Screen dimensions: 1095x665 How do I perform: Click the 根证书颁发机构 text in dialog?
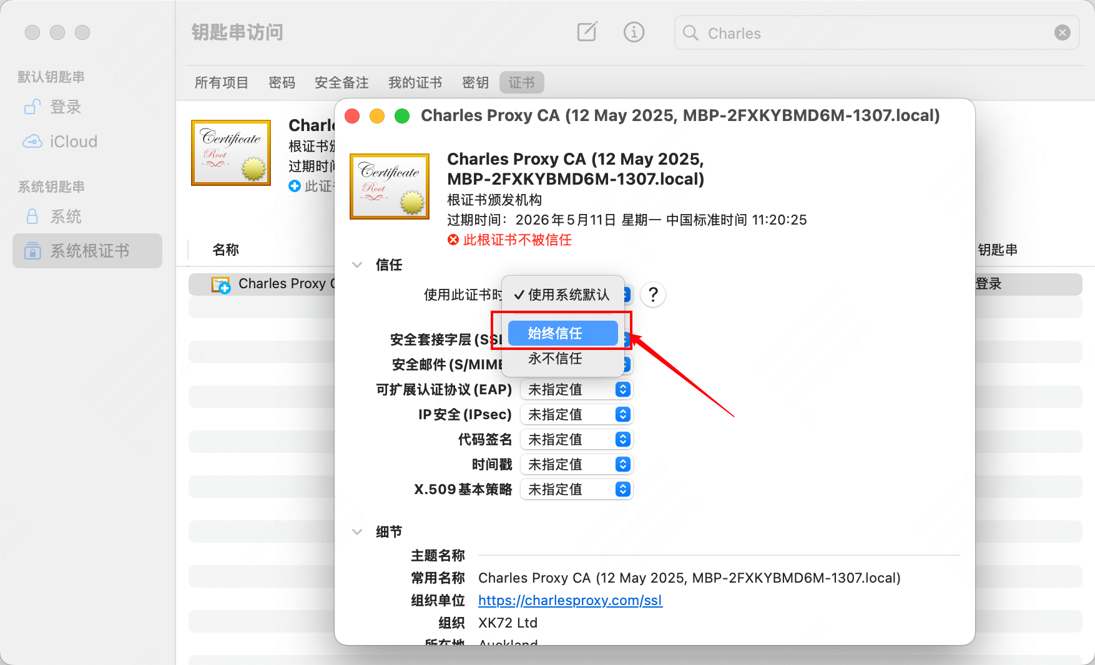click(x=494, y=200)
